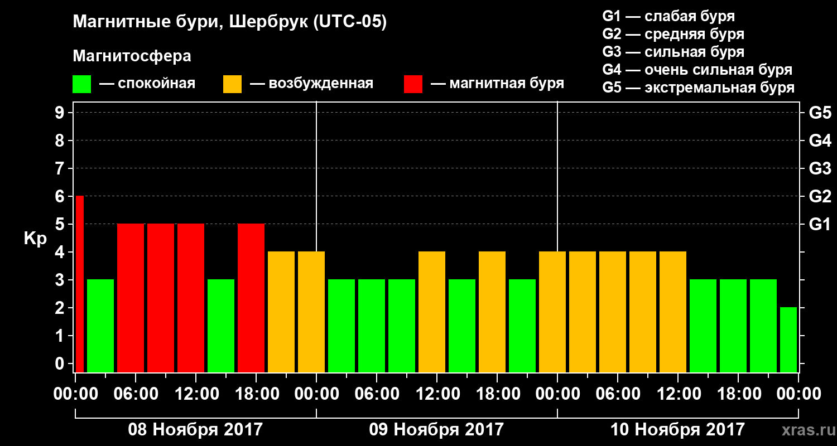837x446 pixels.
Task: Click the 'G5 — экстремальная буря' legend line
Action: coord(698,88)
